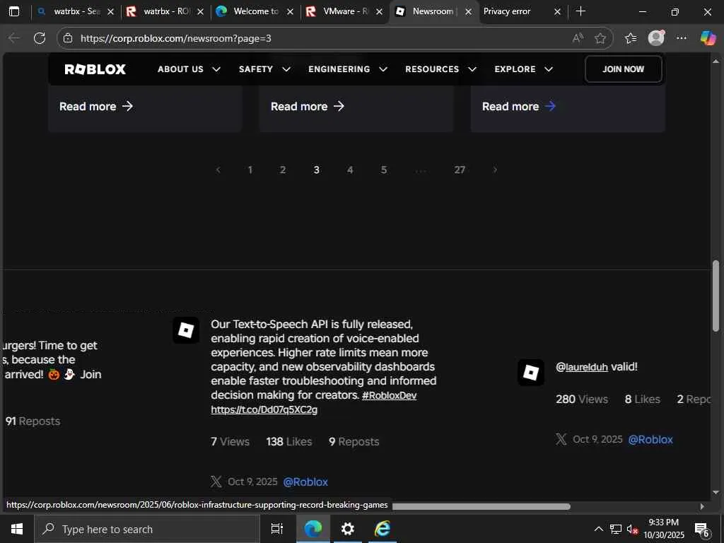Click the JOIN NOW button
This screenshot has width=724, height=543.
coord(624,69)
